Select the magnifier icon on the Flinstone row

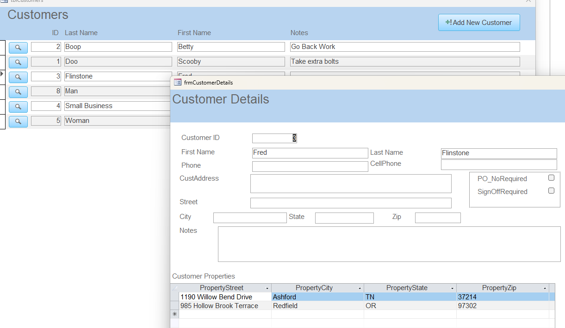tap(18, 76)
